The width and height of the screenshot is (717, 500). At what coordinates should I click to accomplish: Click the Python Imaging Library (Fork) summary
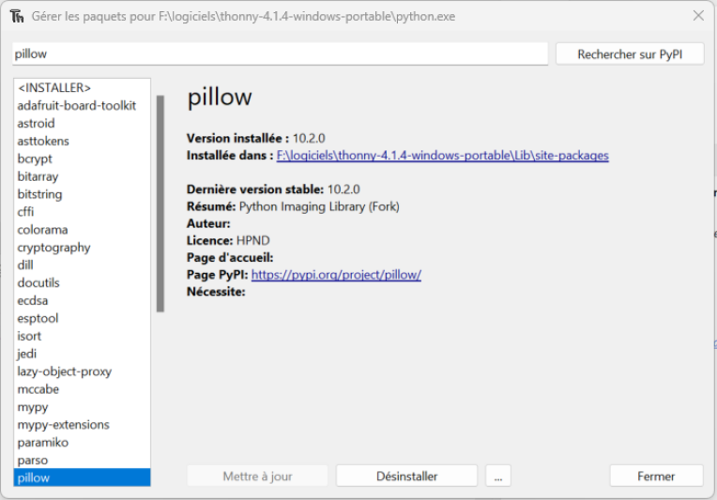tap(319, 206)
